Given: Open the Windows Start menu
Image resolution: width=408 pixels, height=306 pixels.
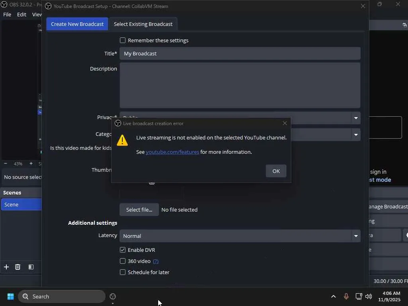Looking at the screenshot, I should 10,296.
